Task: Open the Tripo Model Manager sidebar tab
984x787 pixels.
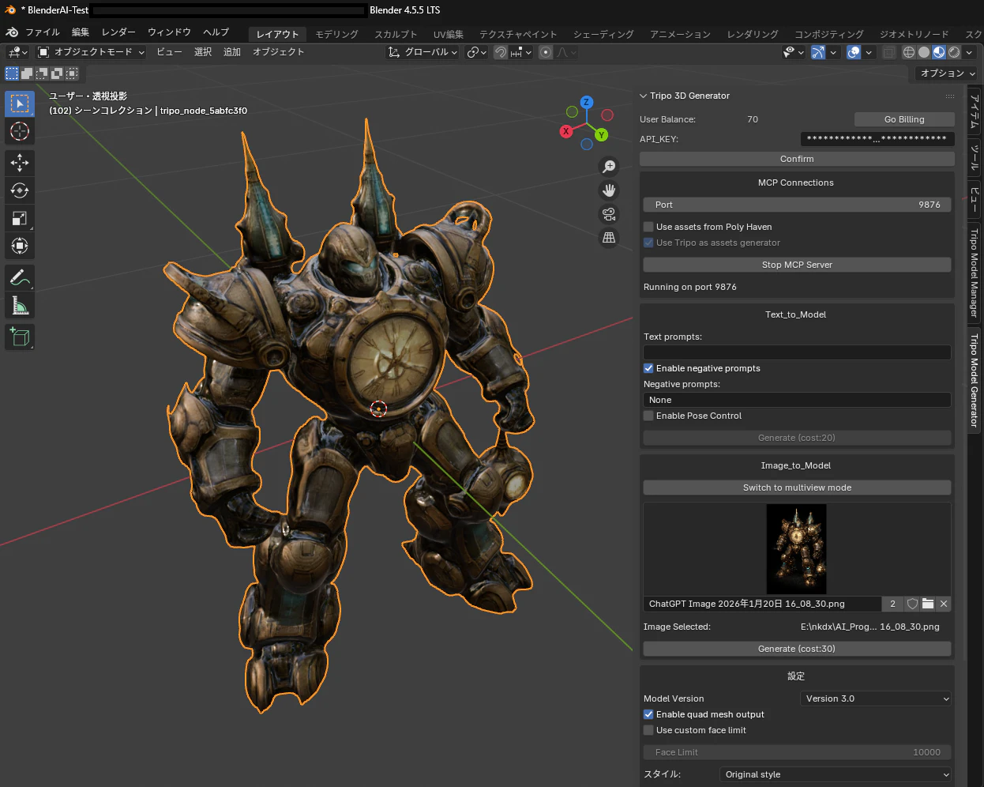Action: (x=975, y=273)
